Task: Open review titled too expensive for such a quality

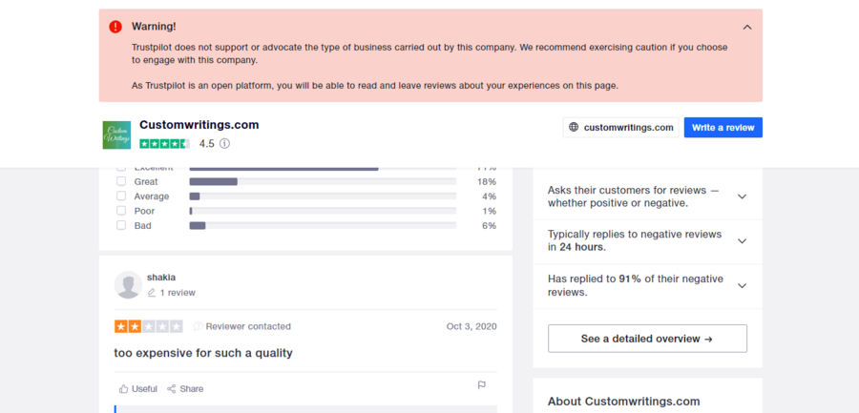Action: point(203,353)
